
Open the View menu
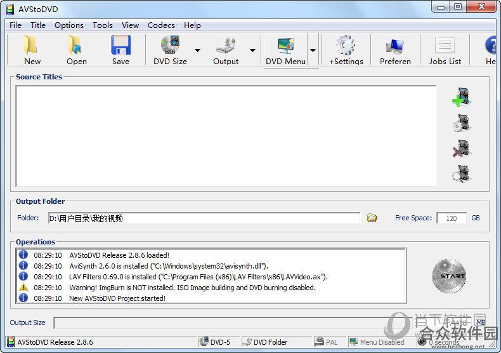click(130, 25)
